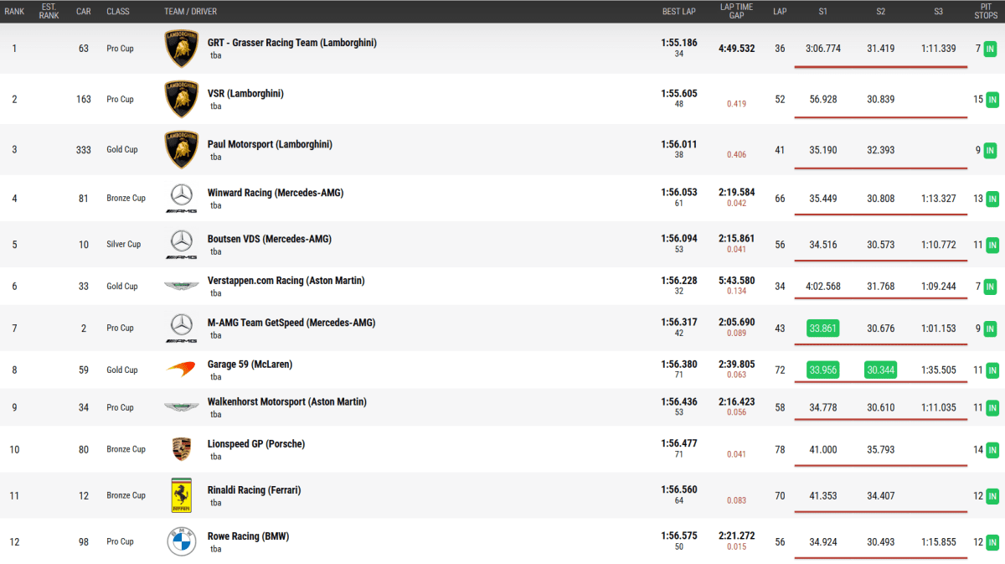The width and height of the screenshot is (1005, 564).
Task: Click the BMW roundel beside Rowe Racing
Action: 182,541
